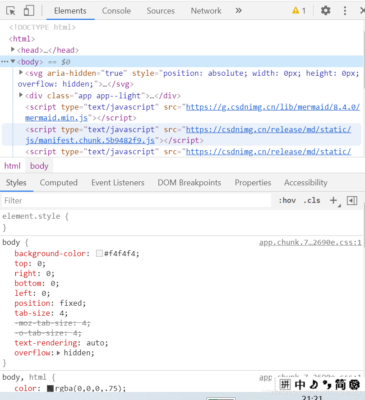This screenshot has width=365, height=400.
Task: Toggle the device toolbar icon
Action: pos(29,11)
